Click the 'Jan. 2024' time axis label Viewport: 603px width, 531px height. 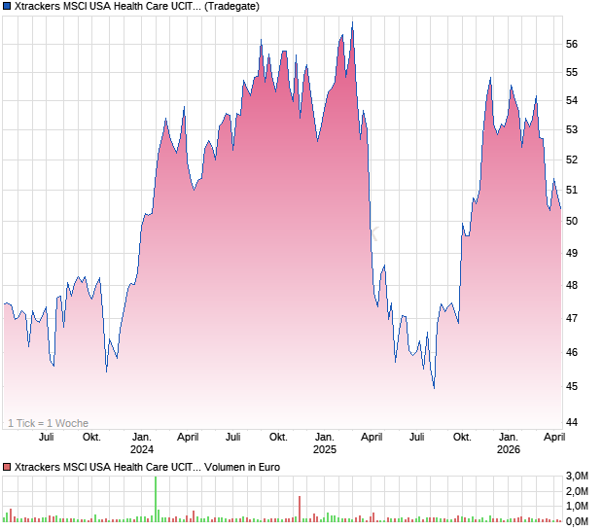[x=142, y=443]
